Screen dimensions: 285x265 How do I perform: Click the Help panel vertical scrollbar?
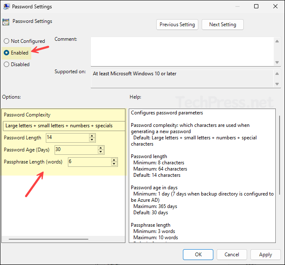(x=280, y=155)
